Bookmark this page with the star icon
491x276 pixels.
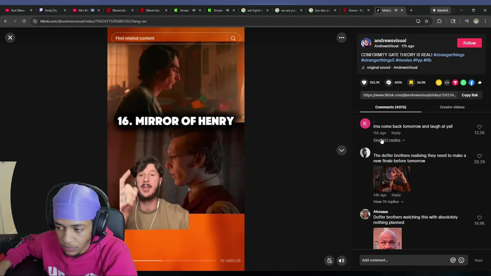427,21
